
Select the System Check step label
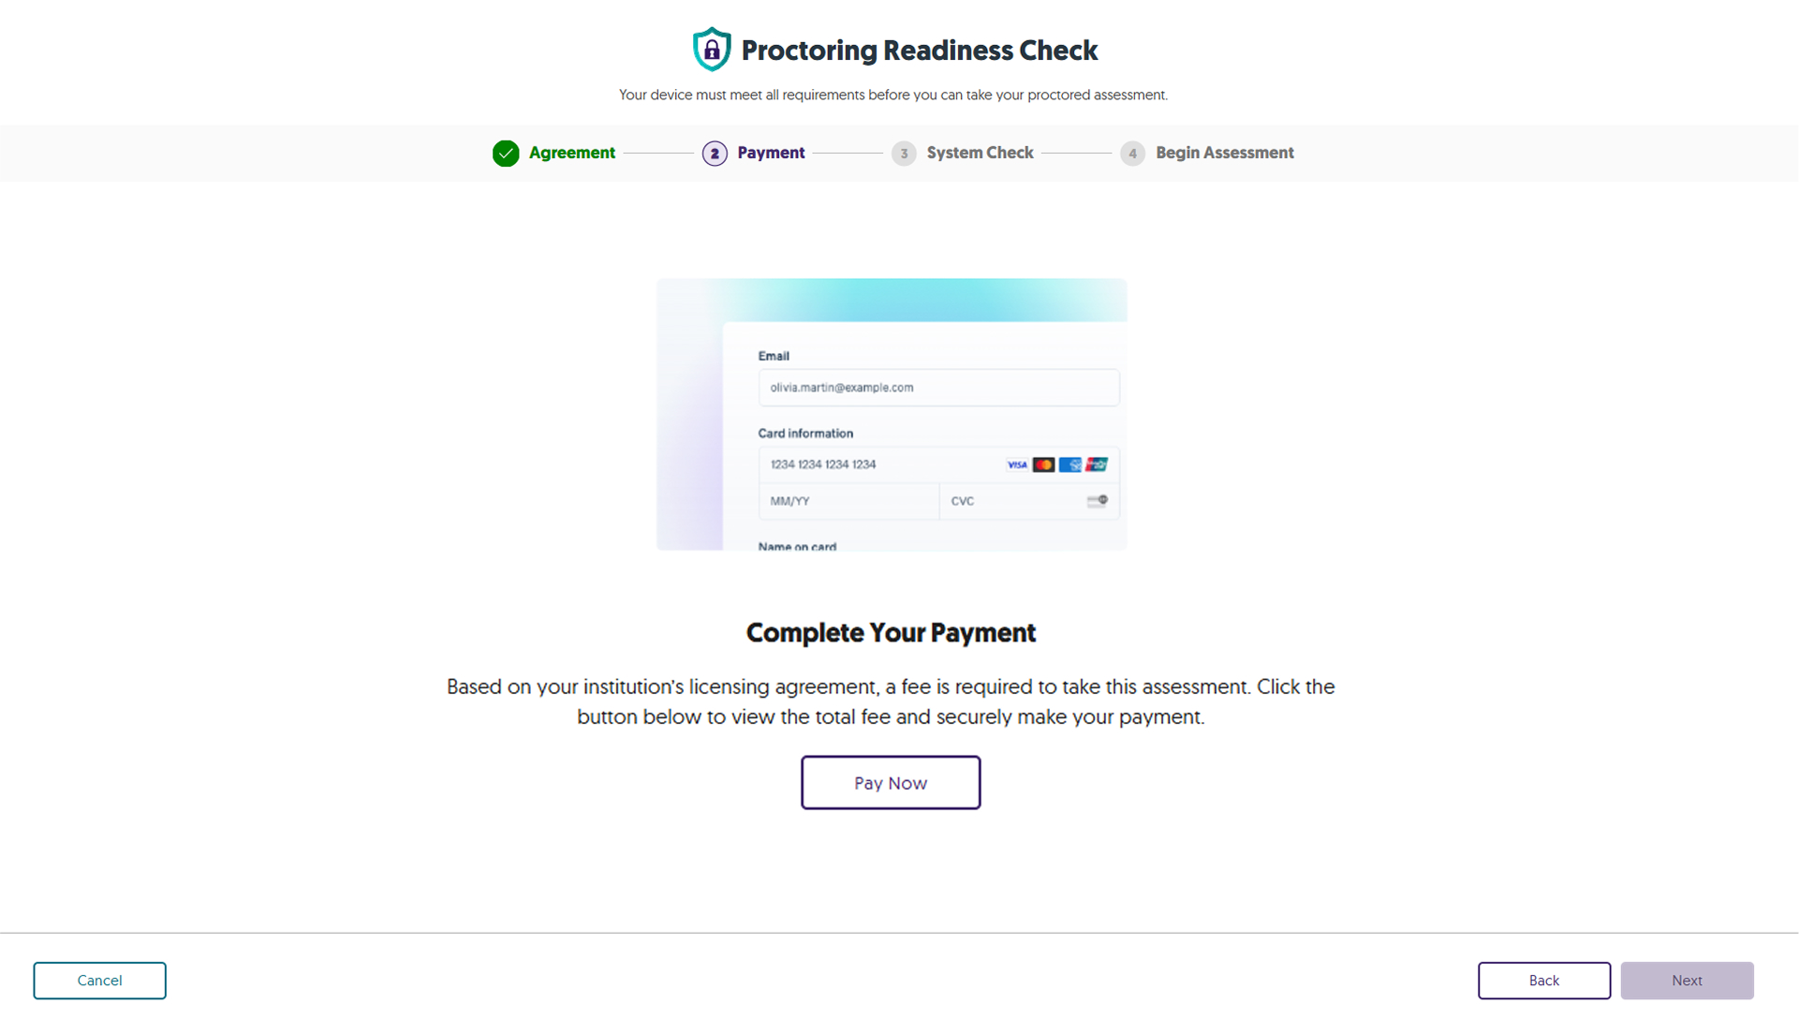[x=980, y=154]
